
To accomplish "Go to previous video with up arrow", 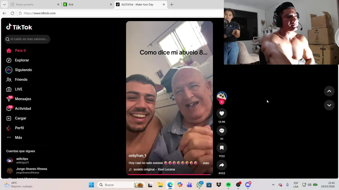I will [329, 91].
